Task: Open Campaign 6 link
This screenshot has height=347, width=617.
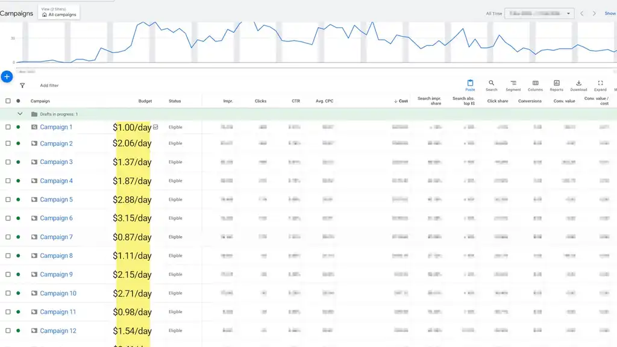Action: (x=56, y=218)
